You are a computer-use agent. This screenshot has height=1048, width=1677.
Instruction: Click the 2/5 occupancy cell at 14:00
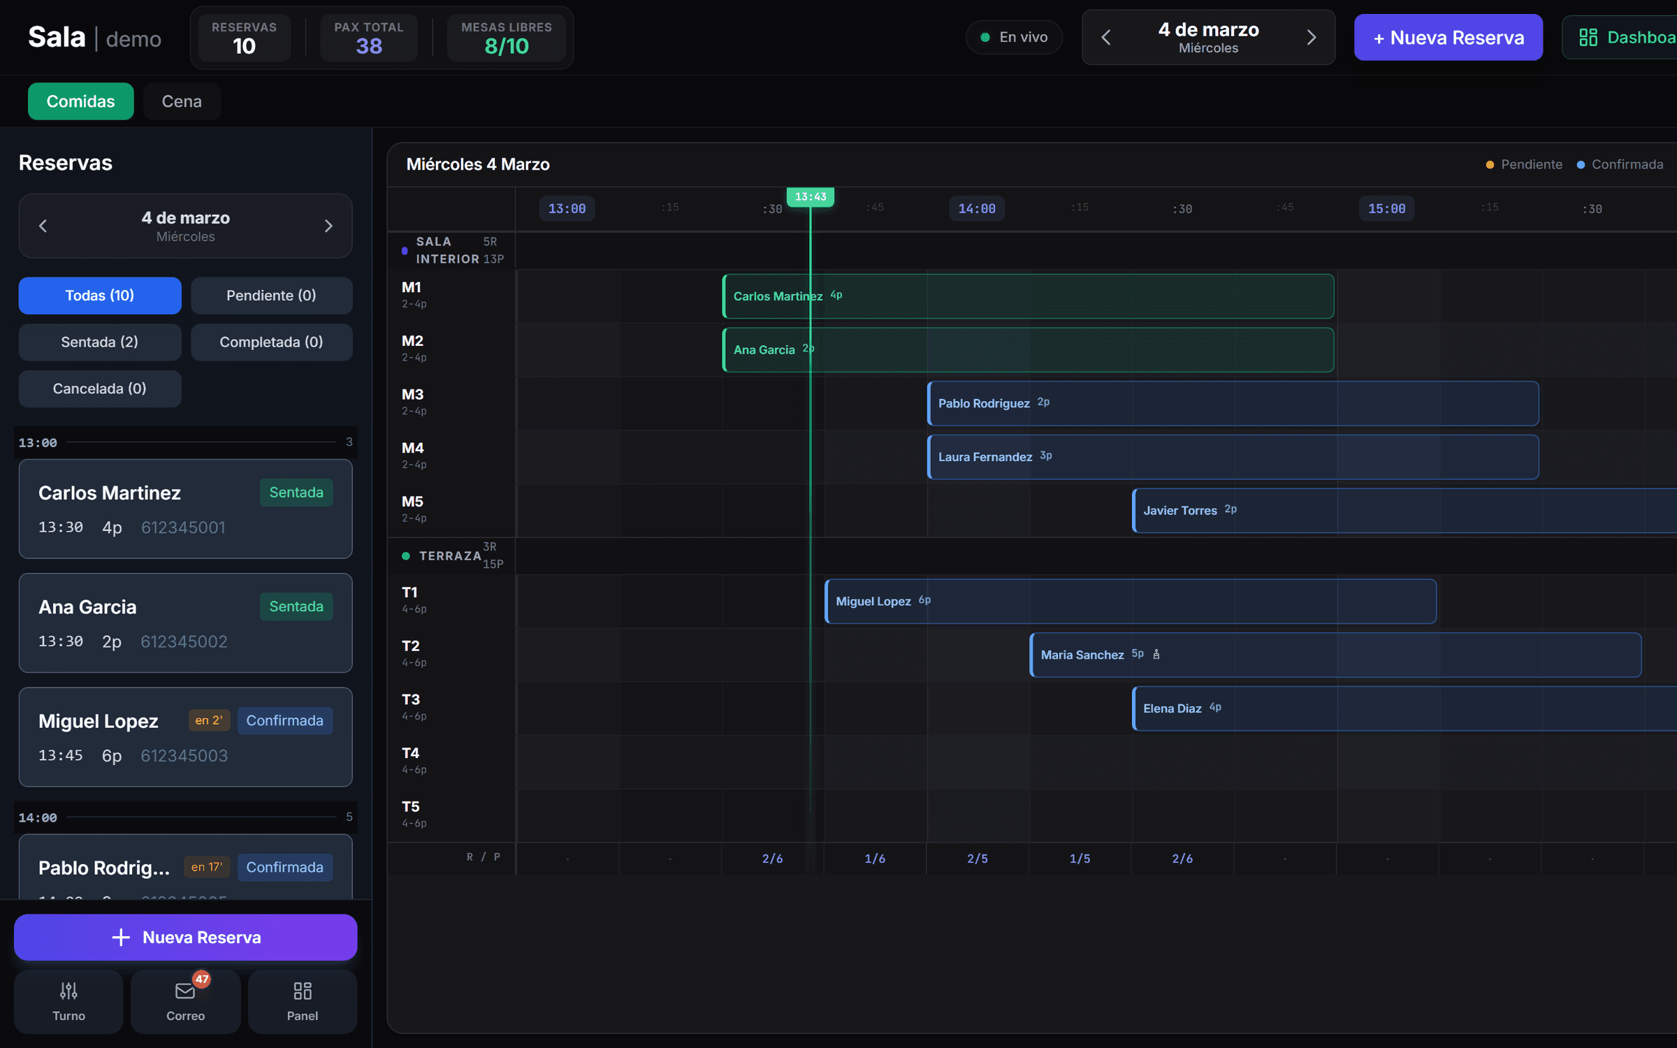(x=977, y=859)
